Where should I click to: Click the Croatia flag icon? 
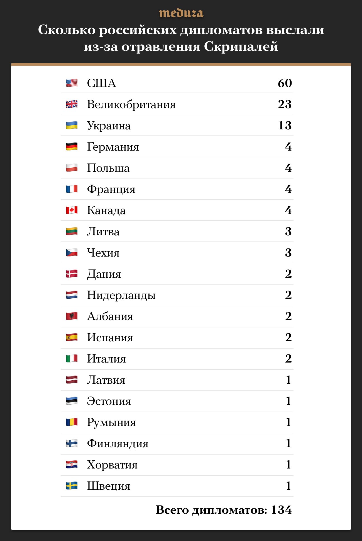pyautogui.click(x=72, y=465)
